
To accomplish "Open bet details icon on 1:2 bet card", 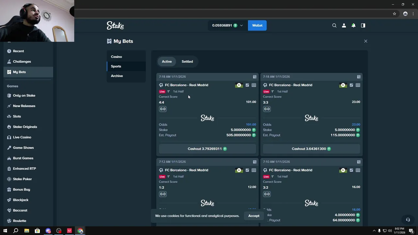I will [255, 162].
